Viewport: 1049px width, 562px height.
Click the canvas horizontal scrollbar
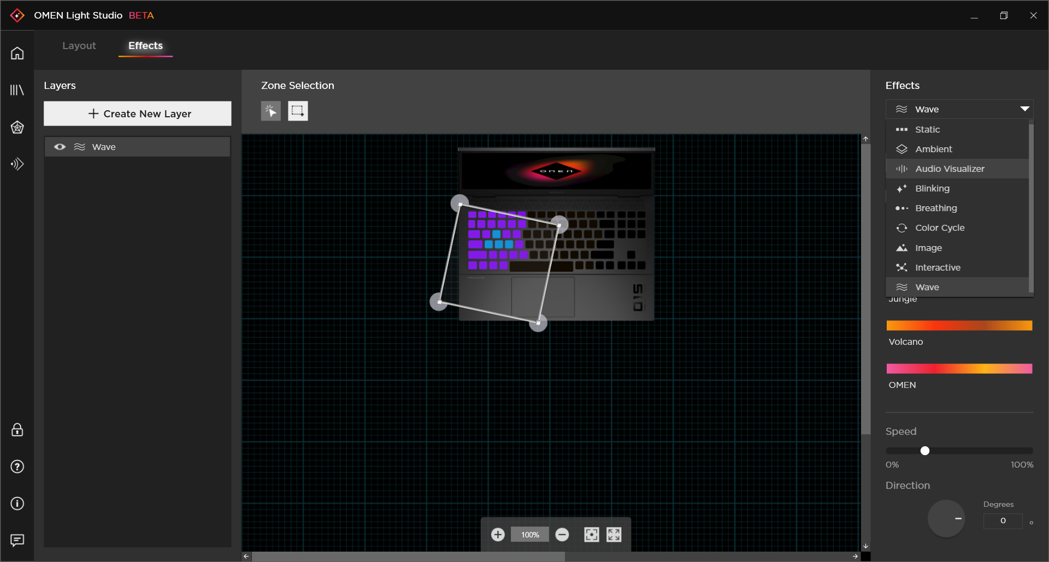[x=408, y=557]
